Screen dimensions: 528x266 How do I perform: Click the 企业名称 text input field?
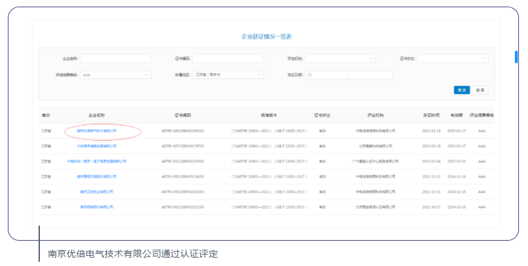[115, 59]
